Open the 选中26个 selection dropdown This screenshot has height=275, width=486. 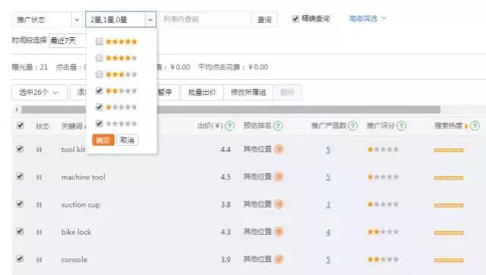(39, 93)
